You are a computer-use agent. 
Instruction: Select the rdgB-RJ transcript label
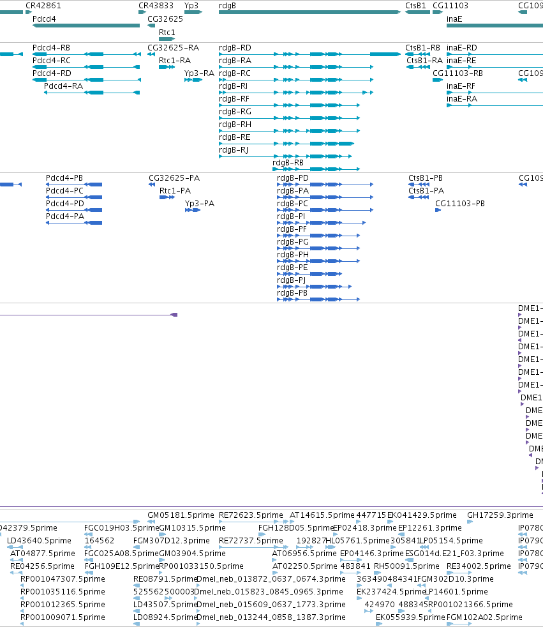click(x=234, y=150)
